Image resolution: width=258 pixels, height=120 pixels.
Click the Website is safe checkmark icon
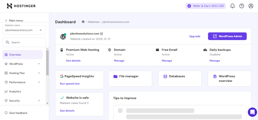[62, 98]
